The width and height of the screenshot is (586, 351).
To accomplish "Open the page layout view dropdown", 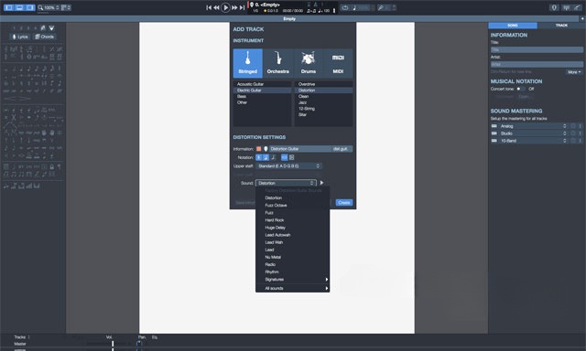I will [x=66, y=7].
